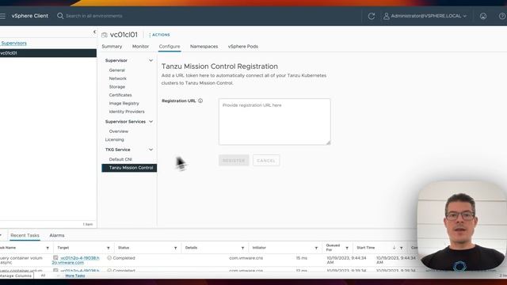Open Certificates settings

120,95
